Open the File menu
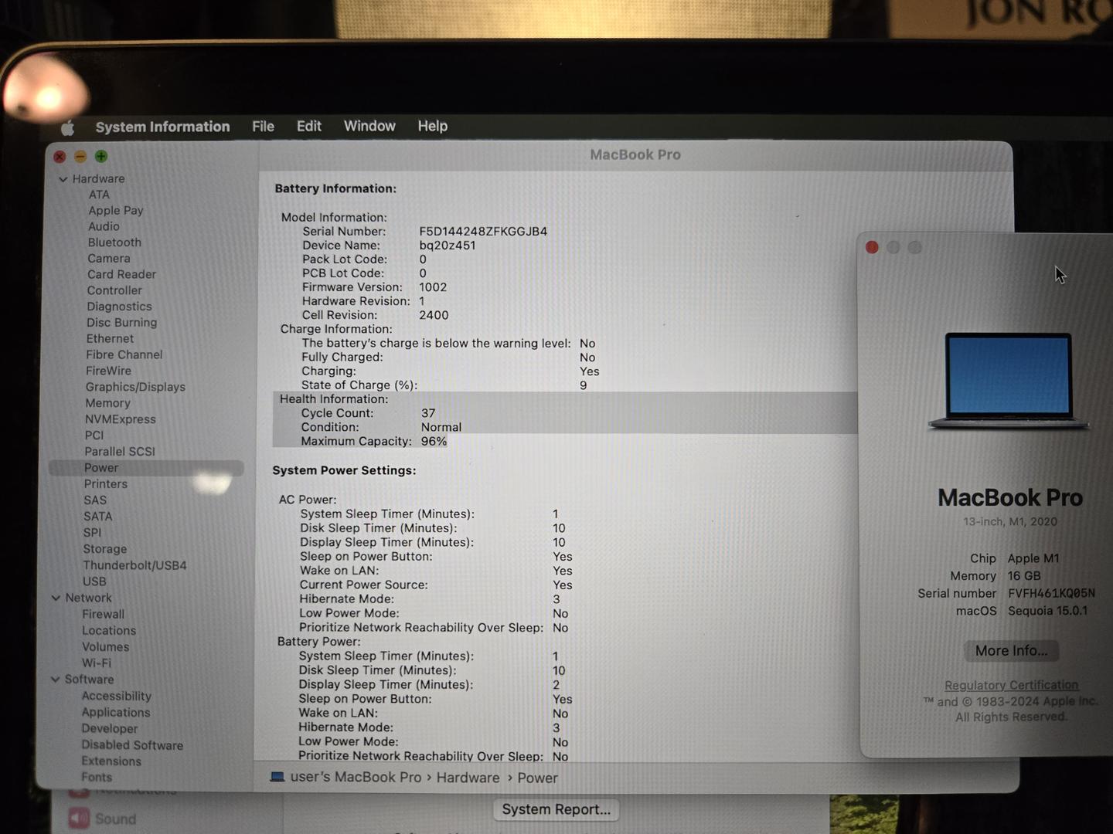The image size is (1113, 834). (x=263, y=126)
